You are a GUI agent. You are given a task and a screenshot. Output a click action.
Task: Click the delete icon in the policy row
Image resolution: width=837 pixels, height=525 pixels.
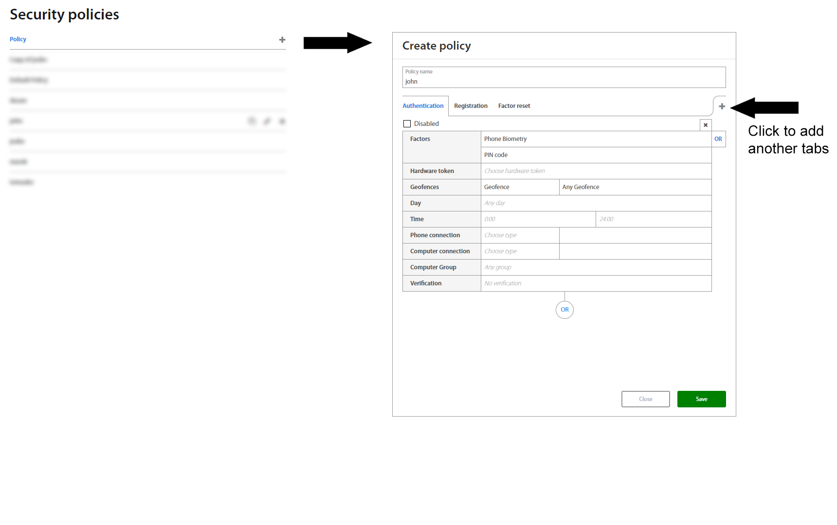tap(282, 121)
